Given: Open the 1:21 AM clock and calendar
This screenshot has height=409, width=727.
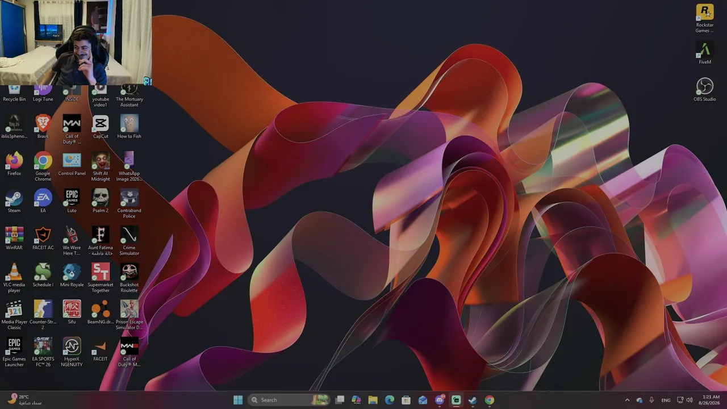Looking at the screenshot, I should click(711, 400).
